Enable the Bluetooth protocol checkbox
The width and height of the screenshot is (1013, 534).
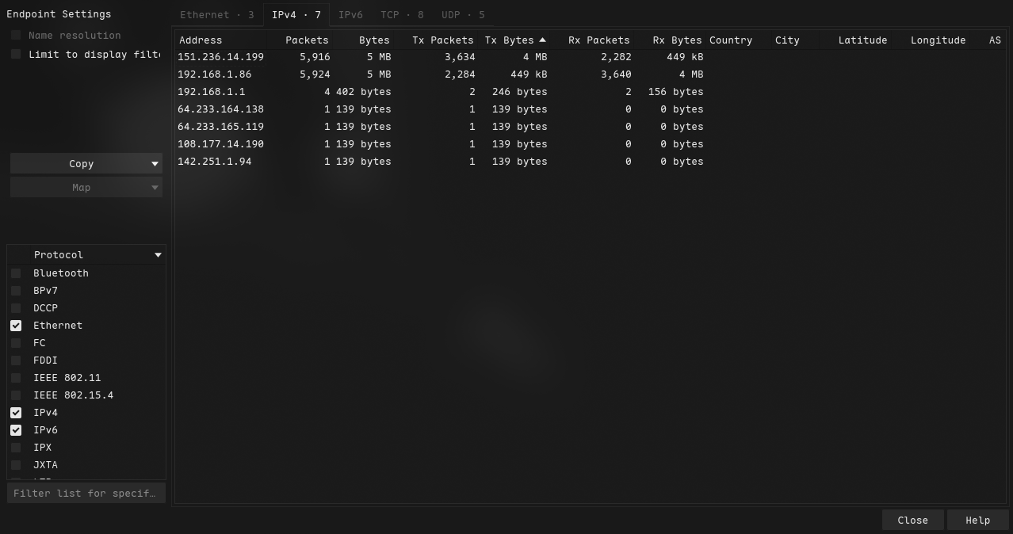tap(16, 273)
